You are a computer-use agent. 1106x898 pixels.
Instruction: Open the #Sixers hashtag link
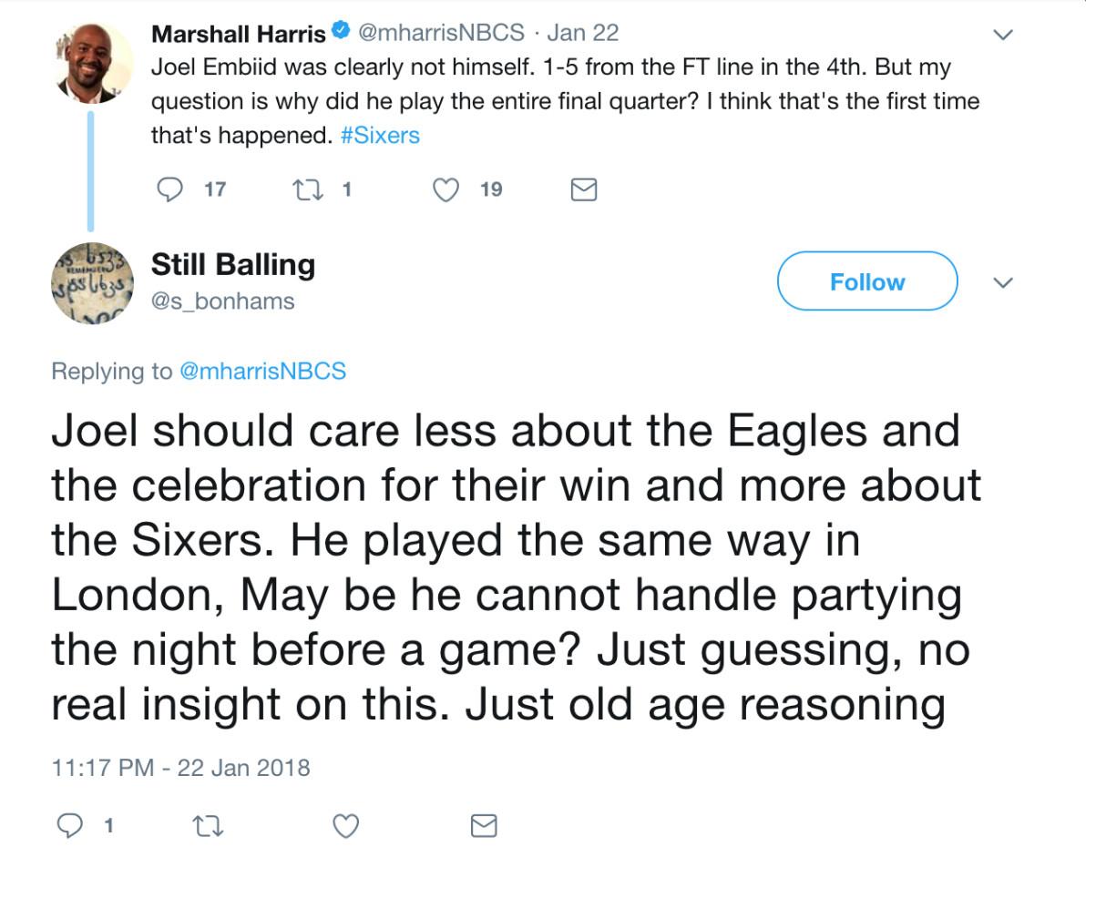click(380, 136)
